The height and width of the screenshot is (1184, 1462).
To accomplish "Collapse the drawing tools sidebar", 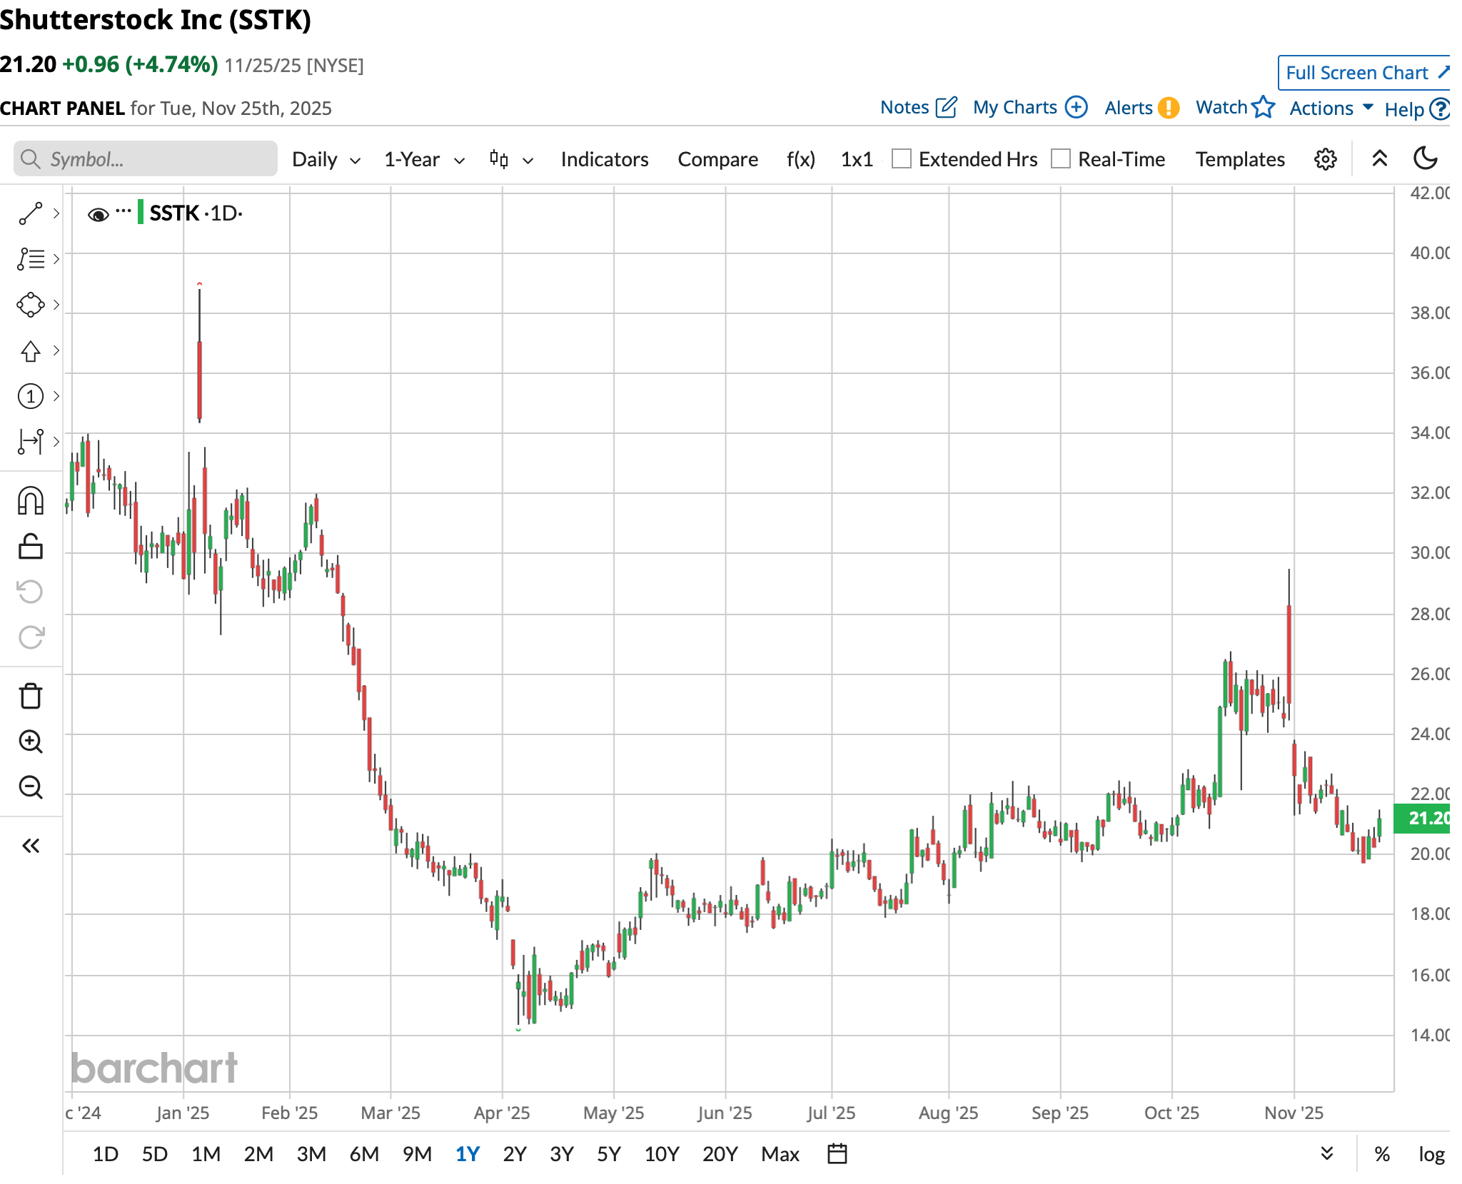I will pyautogui.click(x=31, y=846).
